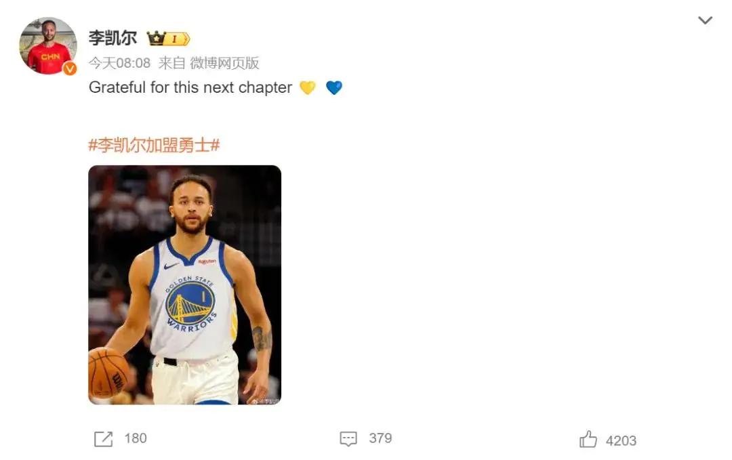732x460 pixels.
Task: Open the post options chevron menu
Action: click(x=705, y=20)
